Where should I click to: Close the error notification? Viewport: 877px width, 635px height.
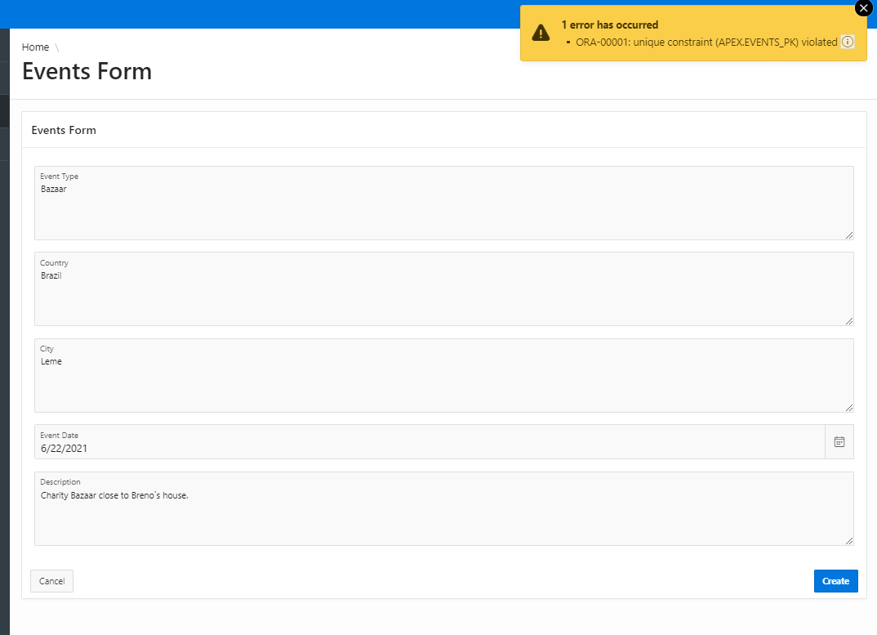click(x=864, y=8)
